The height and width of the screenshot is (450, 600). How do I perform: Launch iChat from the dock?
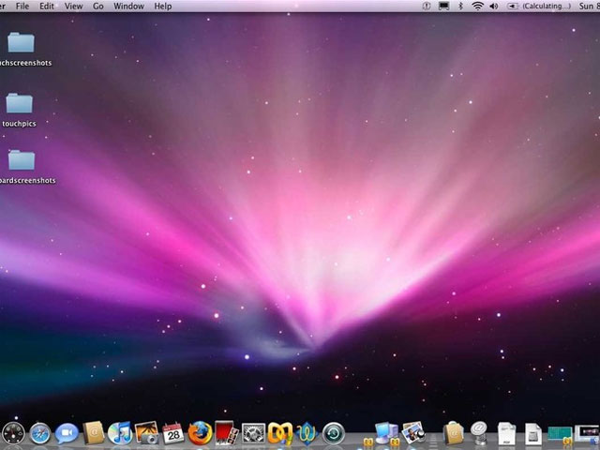point(67,432)
